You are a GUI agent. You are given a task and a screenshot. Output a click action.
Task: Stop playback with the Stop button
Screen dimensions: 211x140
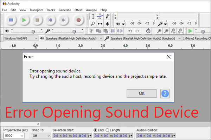pyautogui.click(x=37, y=20)
